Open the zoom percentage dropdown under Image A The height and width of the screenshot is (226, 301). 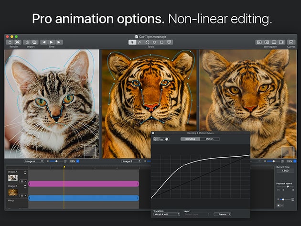point(78,161)
